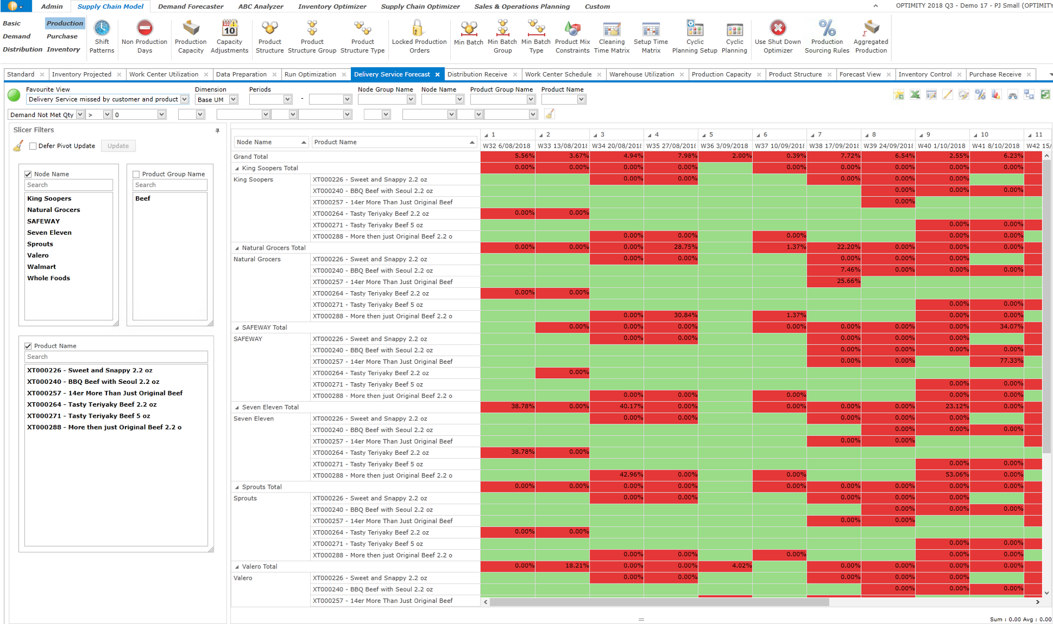
Task: Collapse the King Soopers Total group
Action: [237, 169]
